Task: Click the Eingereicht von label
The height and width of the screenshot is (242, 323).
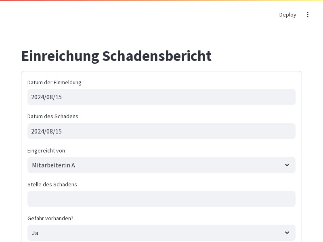Action: click(46, 150)
